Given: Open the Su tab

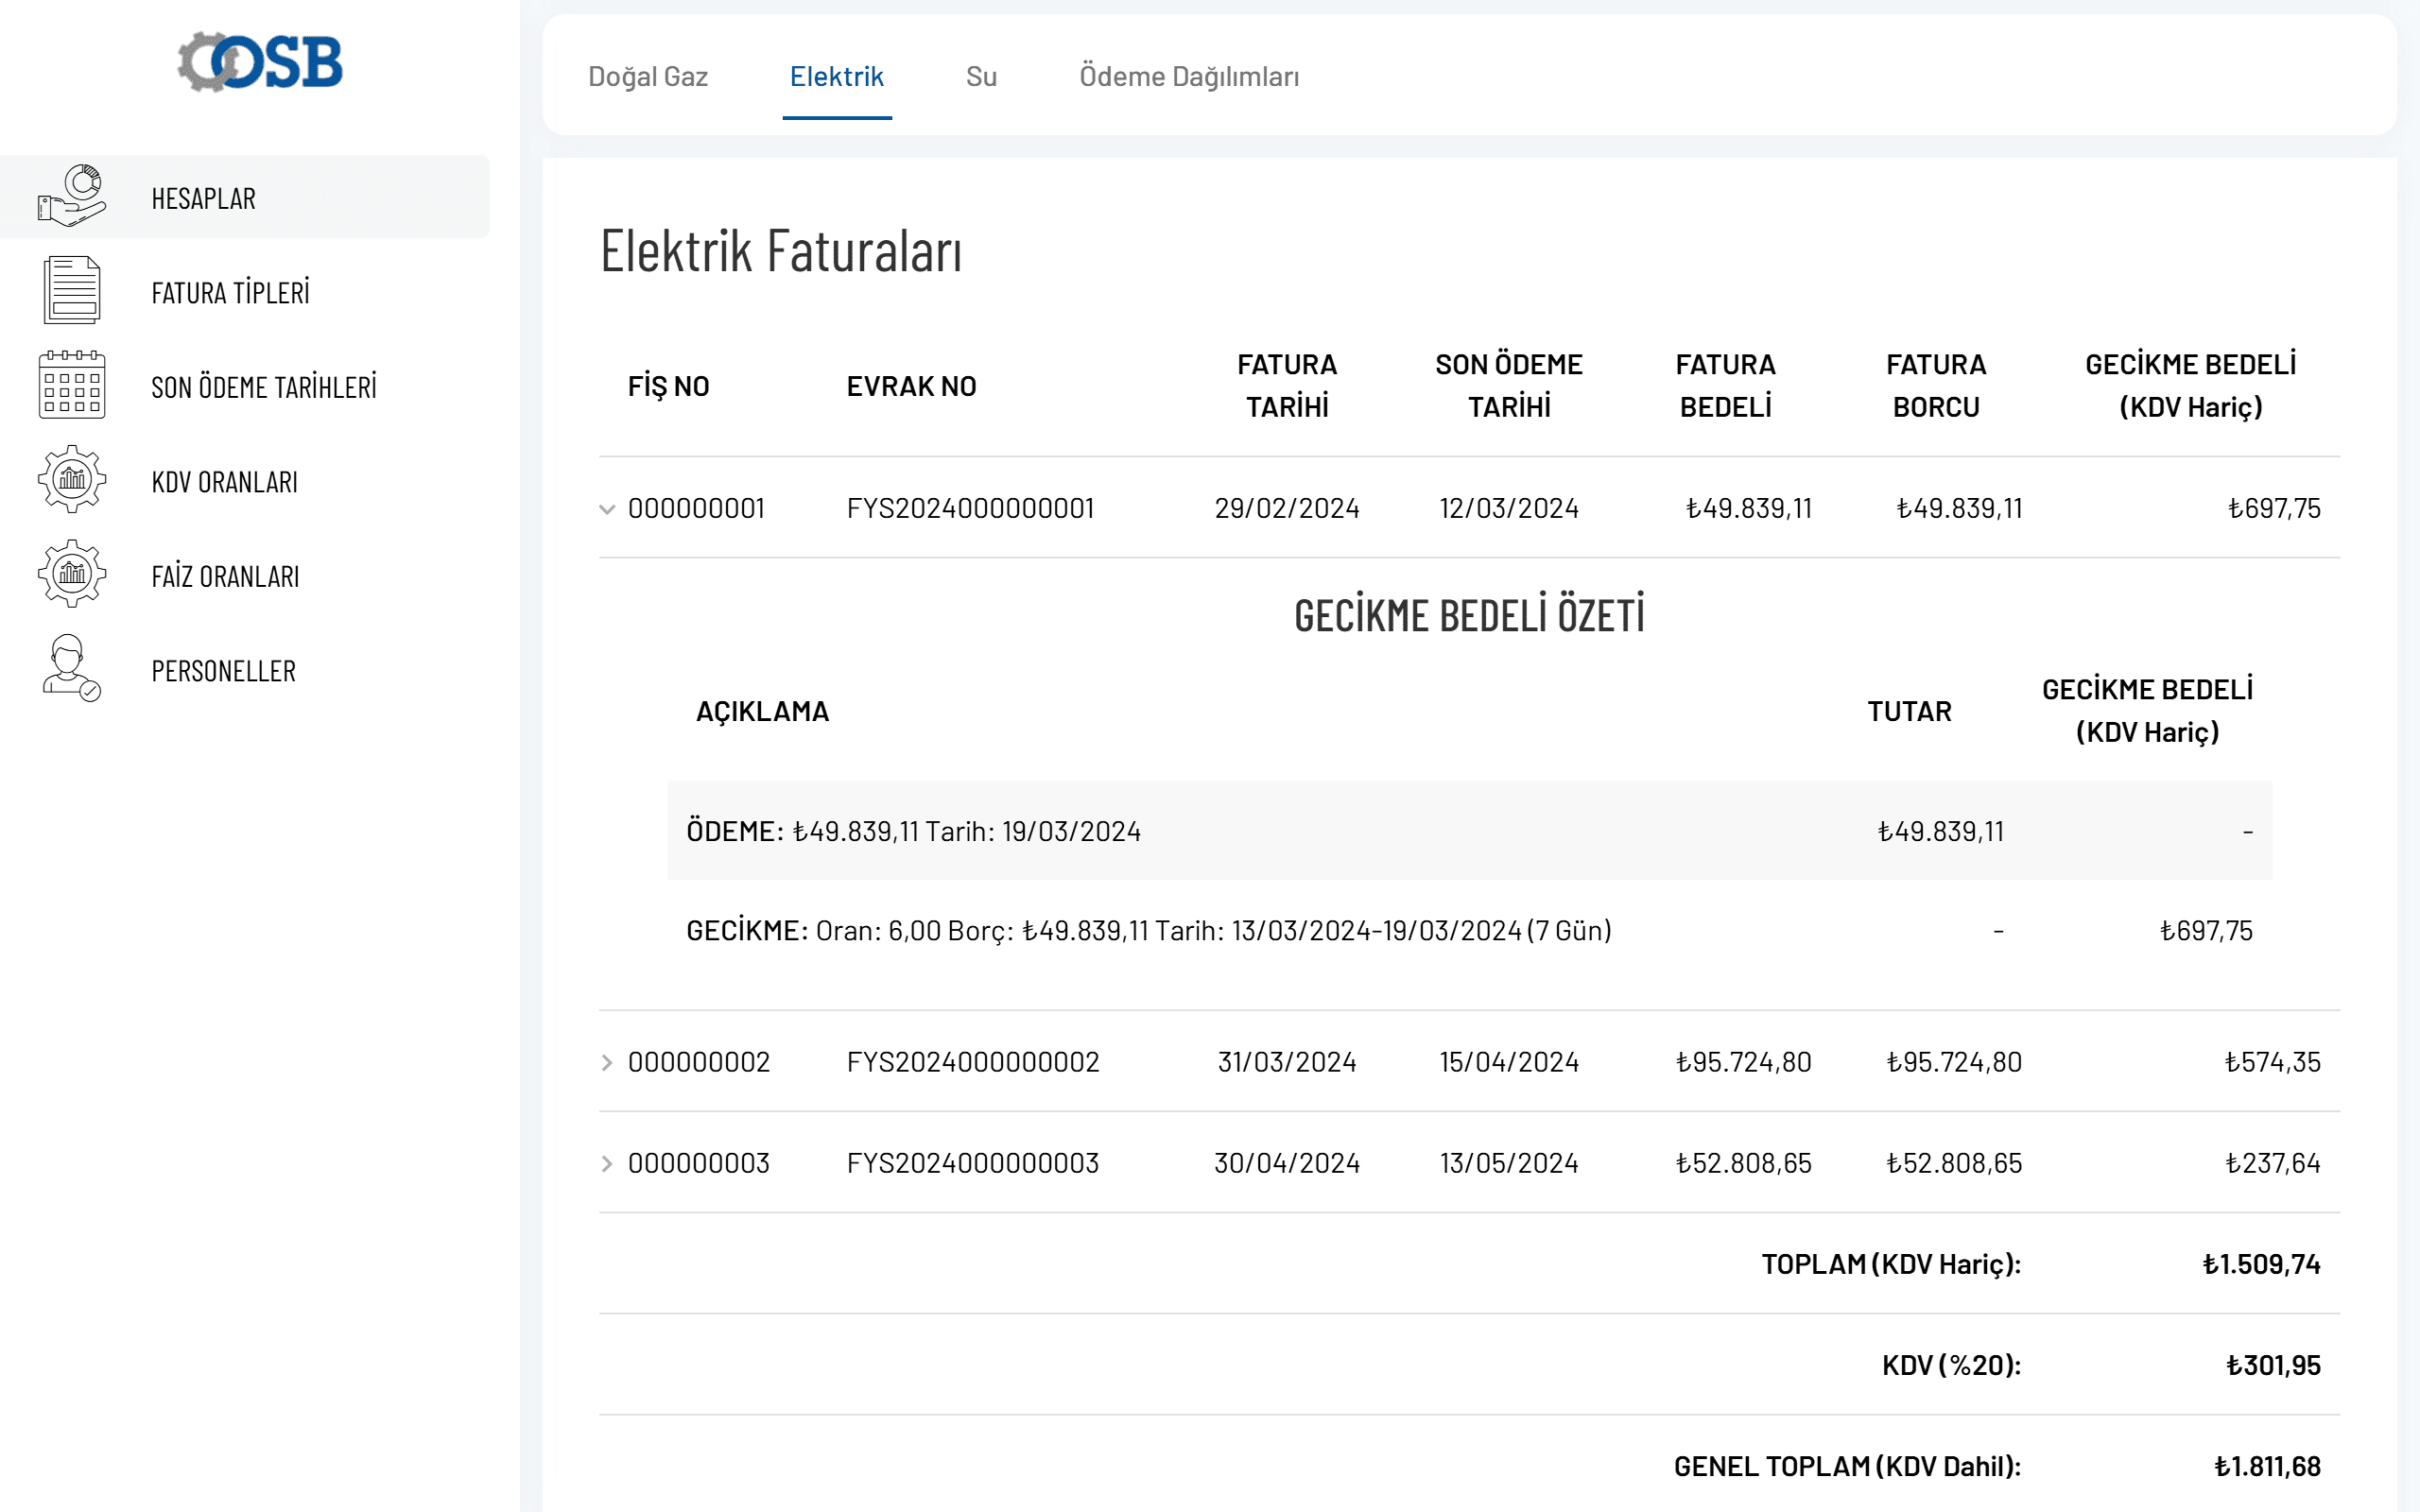Looking at the screenshot, I should coord(981,77).
